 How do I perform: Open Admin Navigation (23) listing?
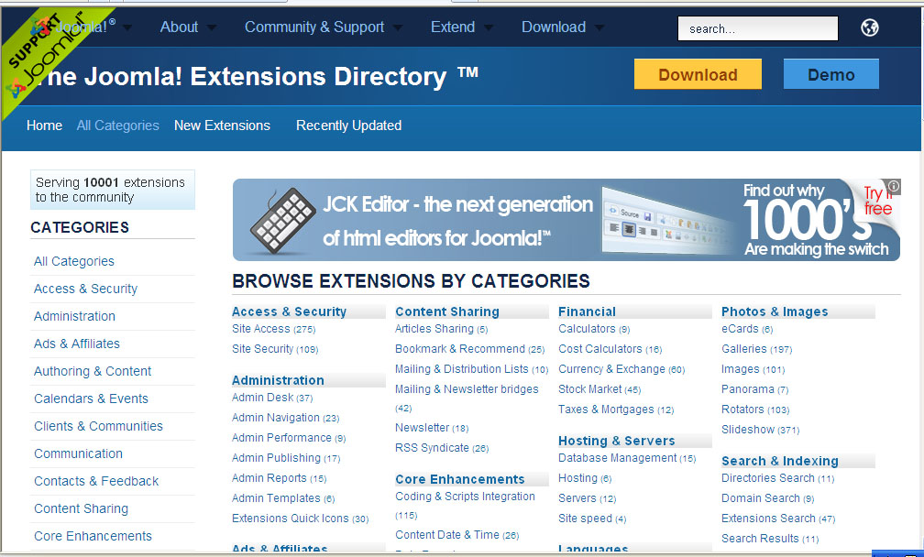[x=286, y=418]
